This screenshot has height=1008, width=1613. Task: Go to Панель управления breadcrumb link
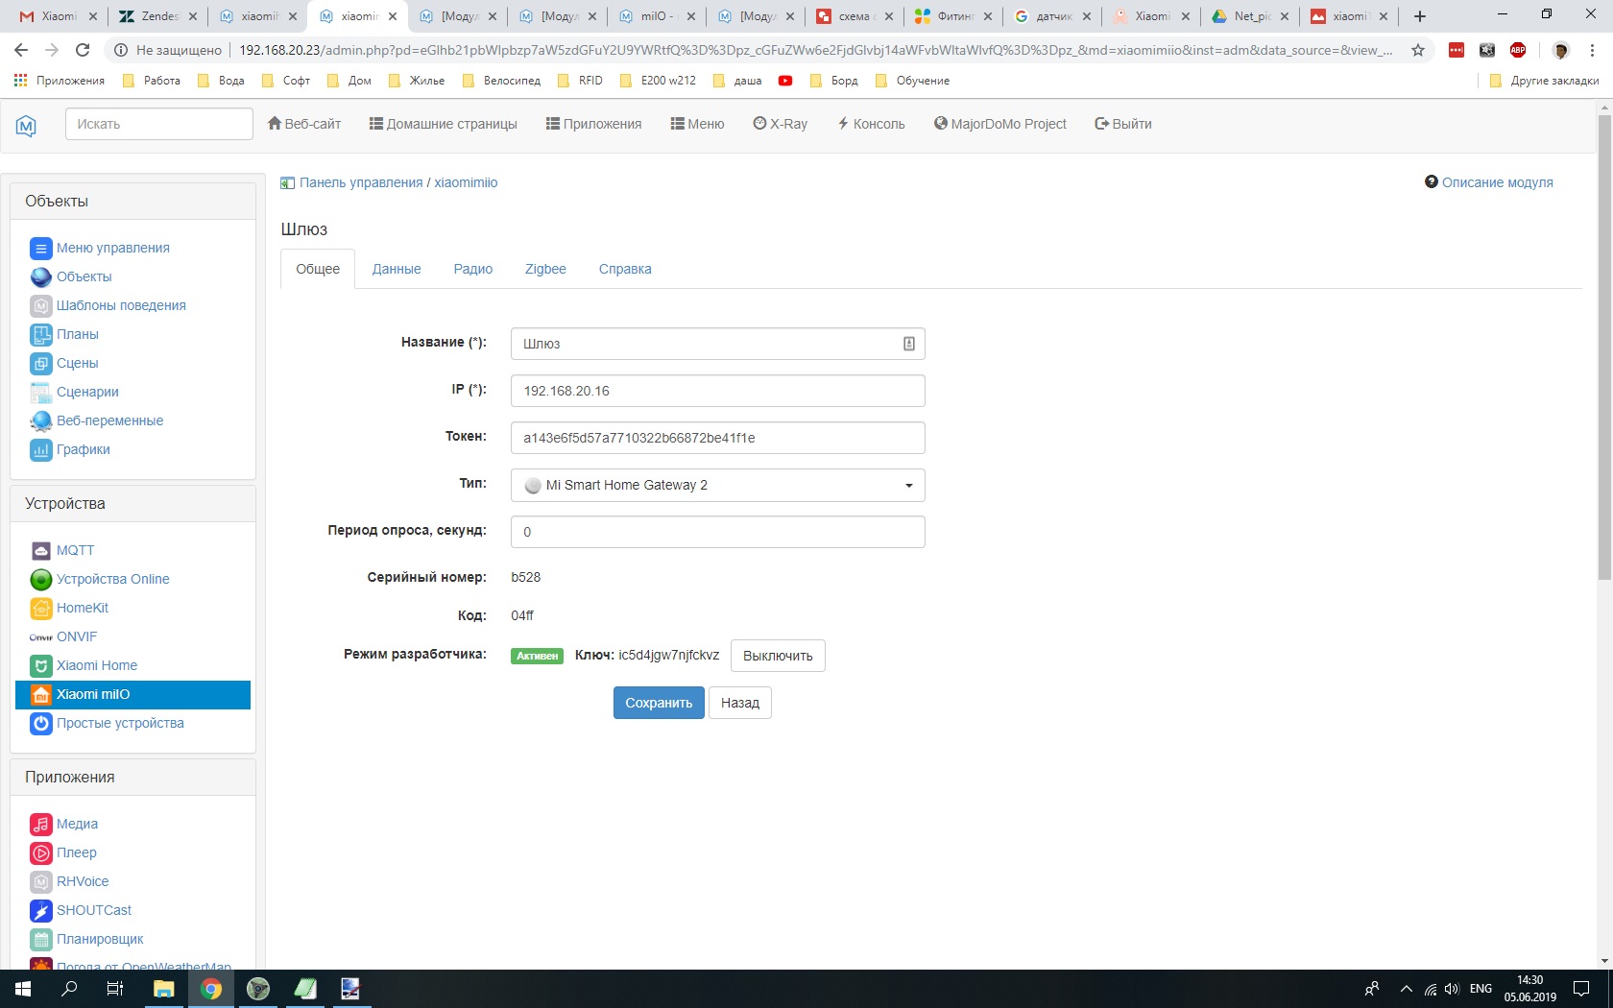pyautogui.click(x=361, y=182)
